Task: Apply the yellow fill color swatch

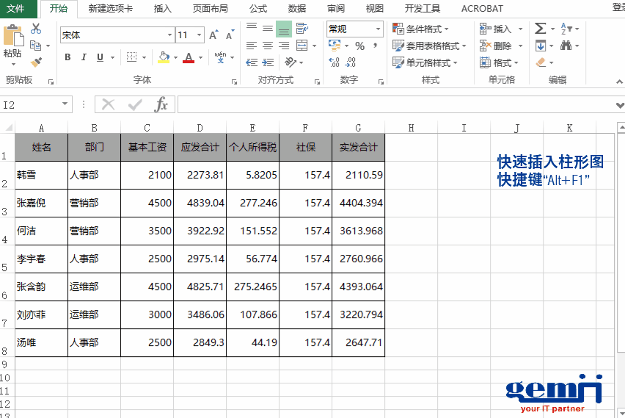Action: (163, 57)
